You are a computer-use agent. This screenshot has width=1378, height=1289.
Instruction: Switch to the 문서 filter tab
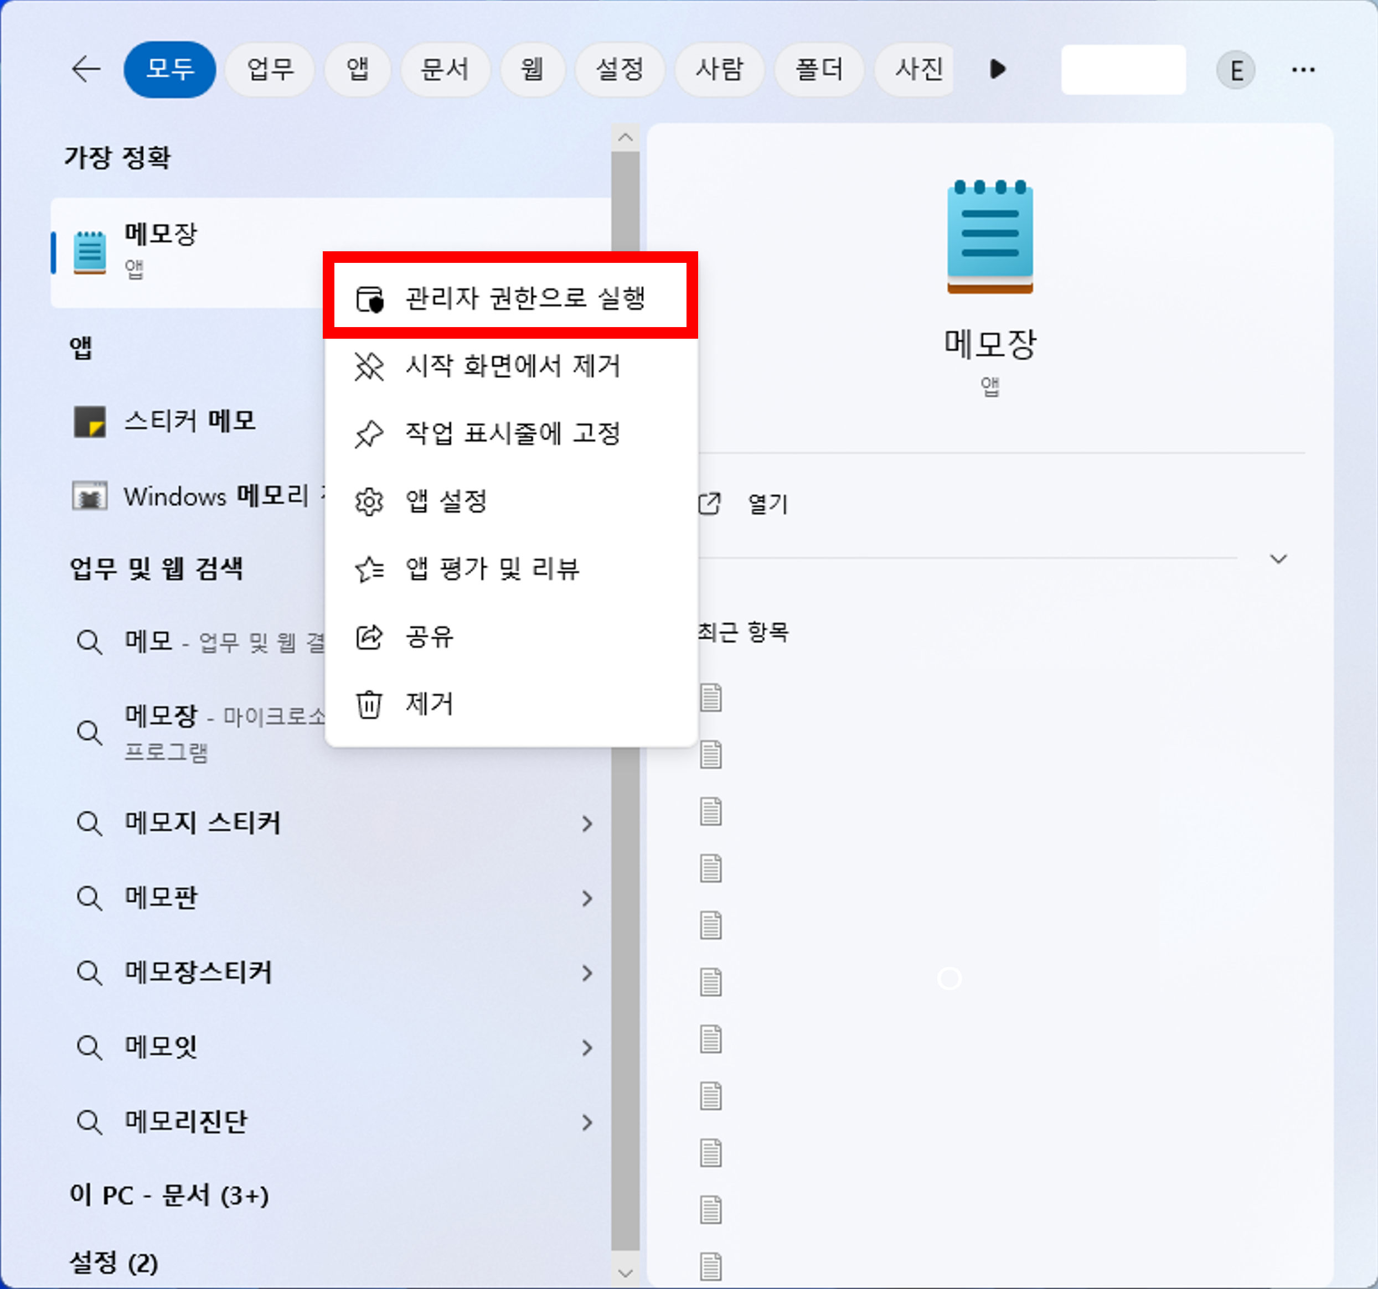(x=445, y=69)
